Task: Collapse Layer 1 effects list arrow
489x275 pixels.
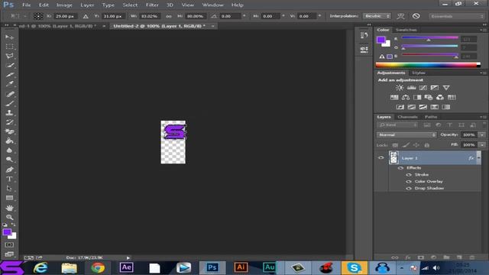Action: (x=479, y=158)
